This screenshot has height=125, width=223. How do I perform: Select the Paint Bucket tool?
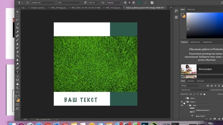17,56
